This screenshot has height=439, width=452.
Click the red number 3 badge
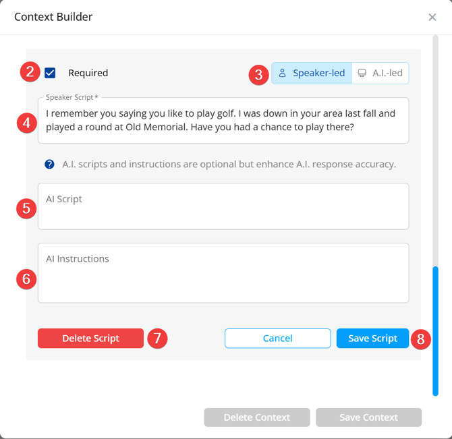tap(258, 74)
